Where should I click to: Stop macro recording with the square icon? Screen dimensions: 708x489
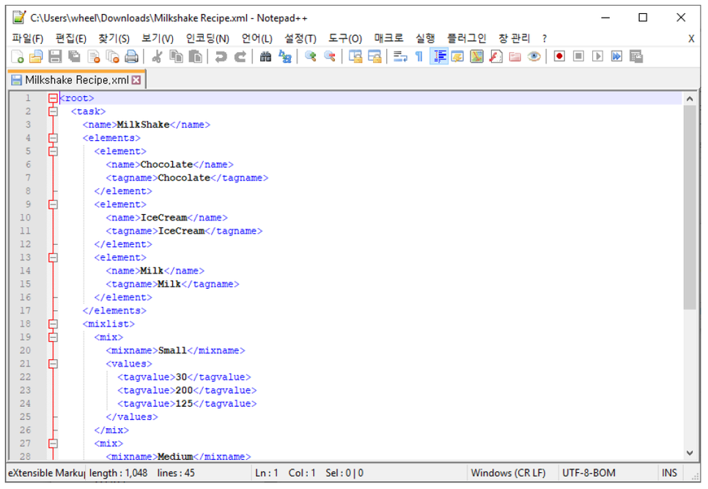578,56
